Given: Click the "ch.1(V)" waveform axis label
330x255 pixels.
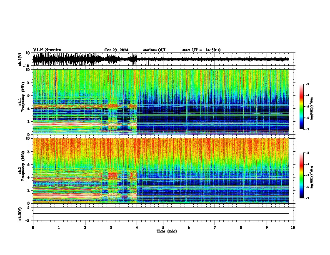Looking at the screenshot, I should [20, 59].
